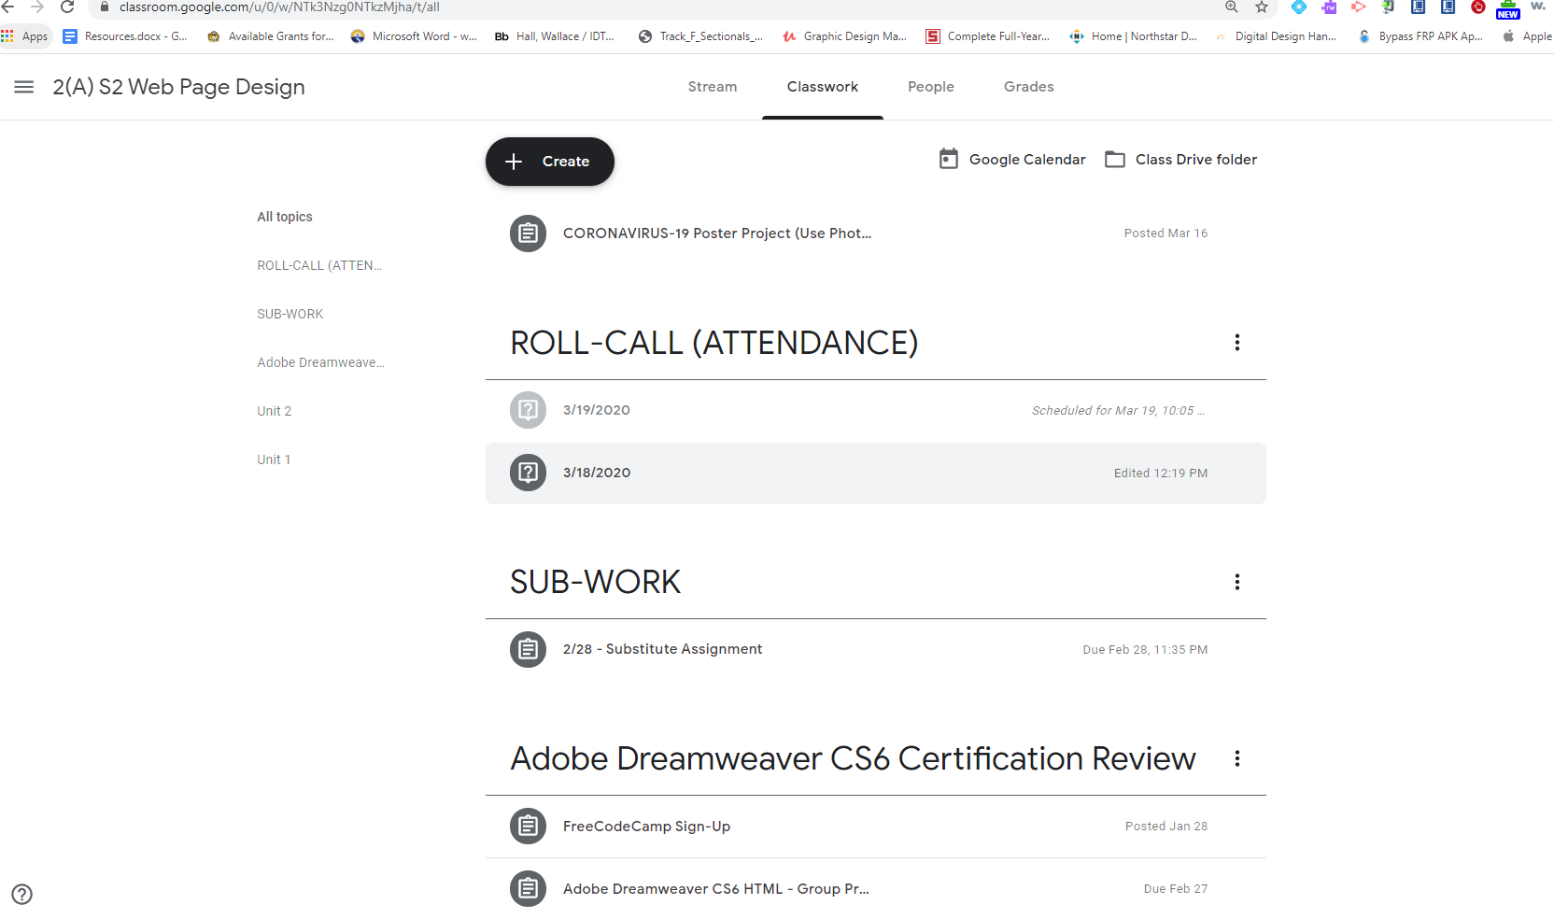Open the Class Drive folder icon
Screen dimensions: 1554x919
[1114, 160]
